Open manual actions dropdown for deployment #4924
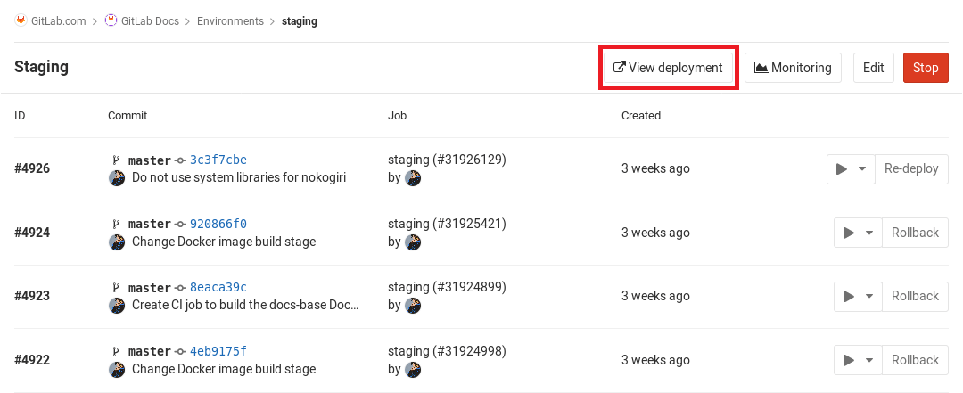 tap(857, 233)
